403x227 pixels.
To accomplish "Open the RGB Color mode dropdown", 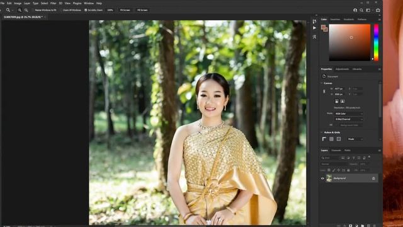I will [x=348, y=113].
